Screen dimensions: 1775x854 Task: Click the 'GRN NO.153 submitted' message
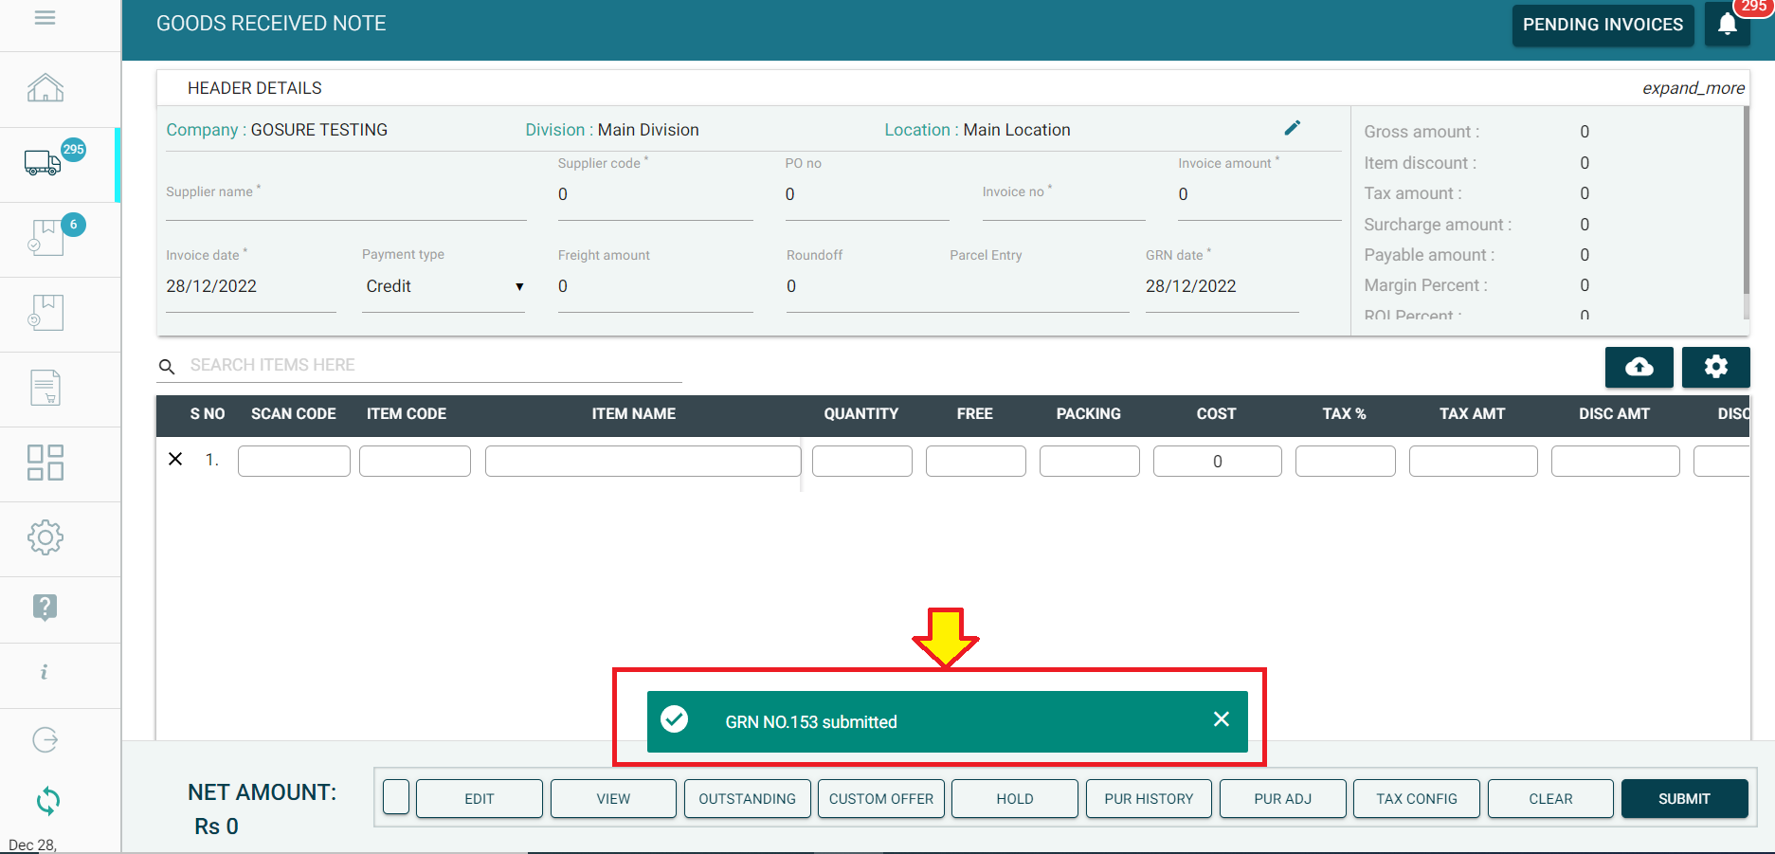click(811, 722)
